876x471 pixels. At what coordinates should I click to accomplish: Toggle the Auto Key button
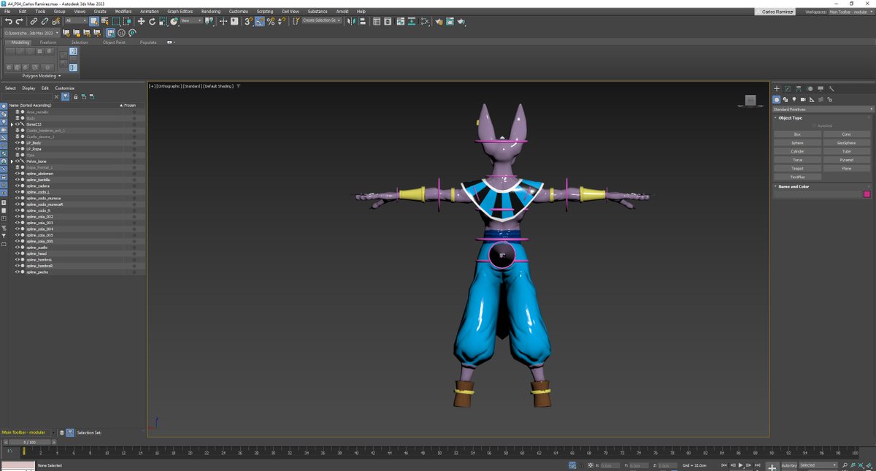coord(789,465)
